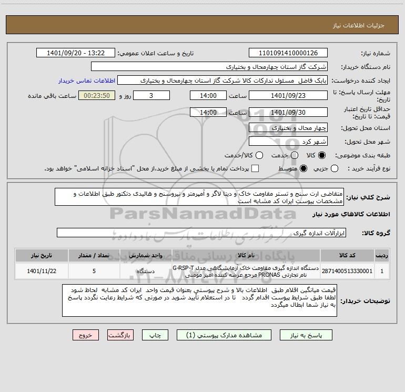The height and width of the screenshot is (392, 405).
Task: Click the need date cell 1401/11/22
Action: pos(42,271)
